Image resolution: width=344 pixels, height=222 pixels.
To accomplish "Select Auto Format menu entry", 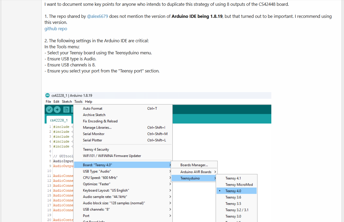I will (x=93, y=108).
